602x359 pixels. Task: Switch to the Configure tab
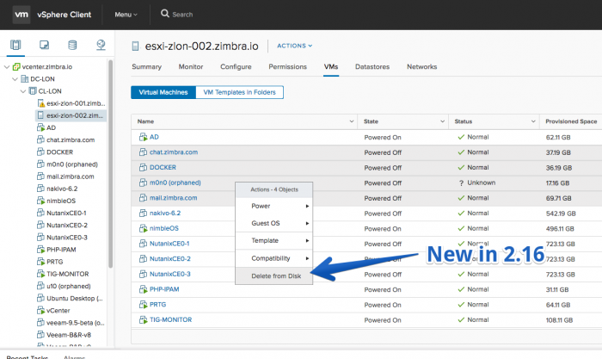click(x=236, y=67)
